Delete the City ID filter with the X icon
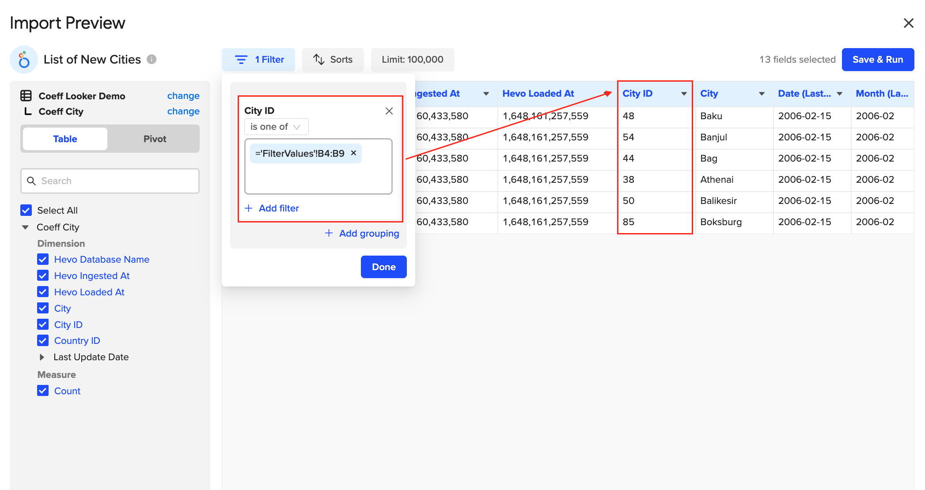Image resolution: width=925 pixels, height=490 pixels. (389, 111)
